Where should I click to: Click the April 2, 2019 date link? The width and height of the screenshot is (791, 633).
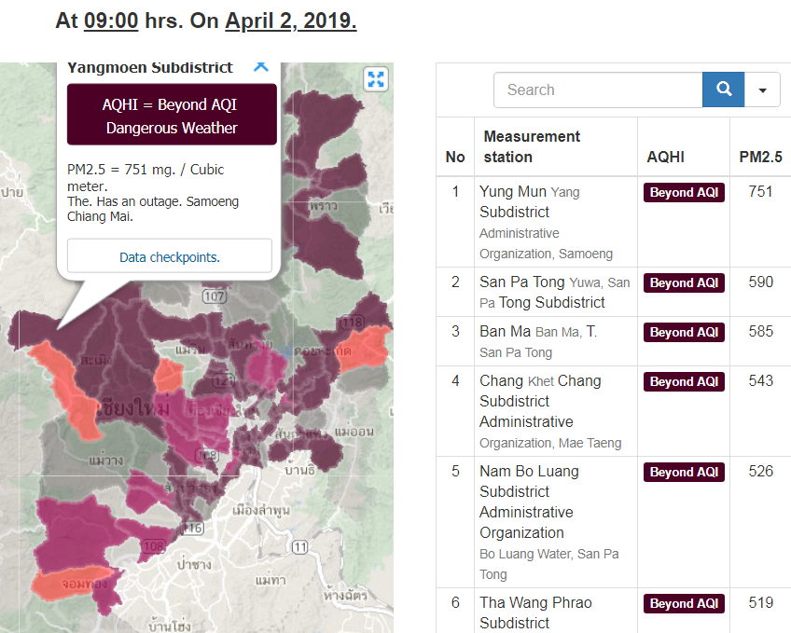coord(290,21)
